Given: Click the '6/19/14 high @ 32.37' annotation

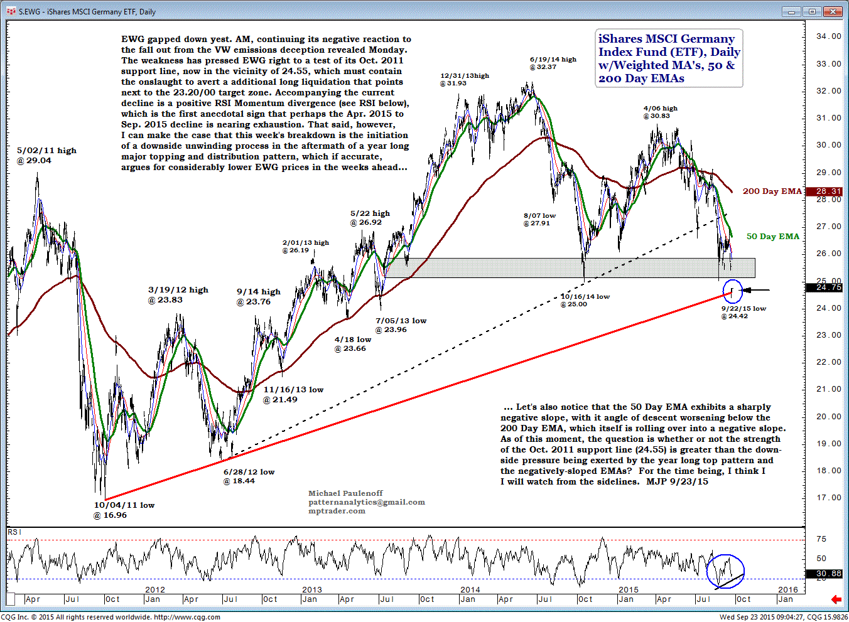Looking at the screenshot, I should pyautogui.click(x=553, y=63).
